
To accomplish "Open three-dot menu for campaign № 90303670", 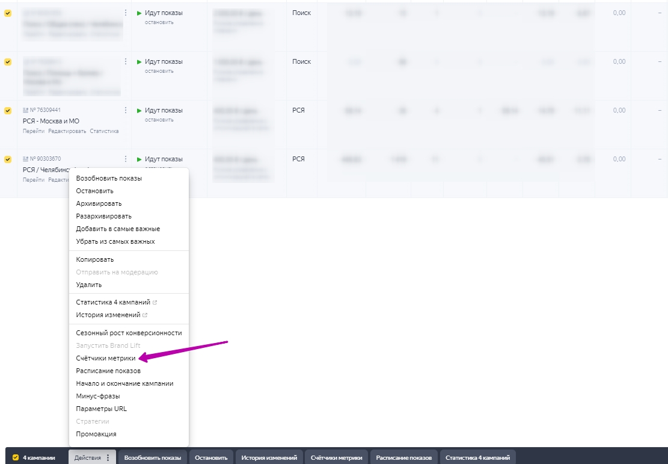I will pos(125,159).
